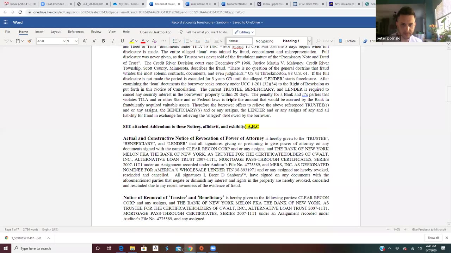The height and width of the screenshot is (253, 451).
Task: Zoom in with the plus button
Action: click(405, 229)
